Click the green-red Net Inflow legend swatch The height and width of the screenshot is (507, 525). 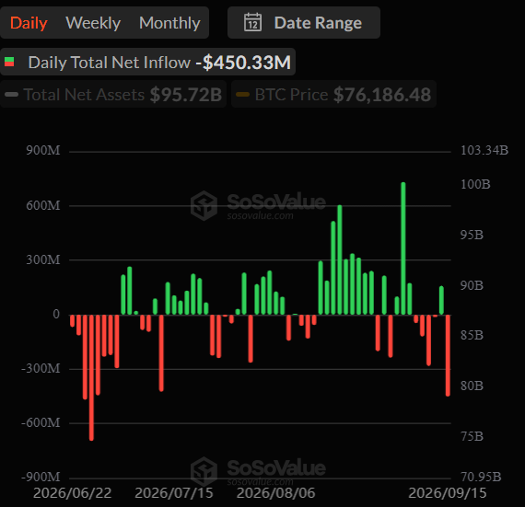point(9,62)
